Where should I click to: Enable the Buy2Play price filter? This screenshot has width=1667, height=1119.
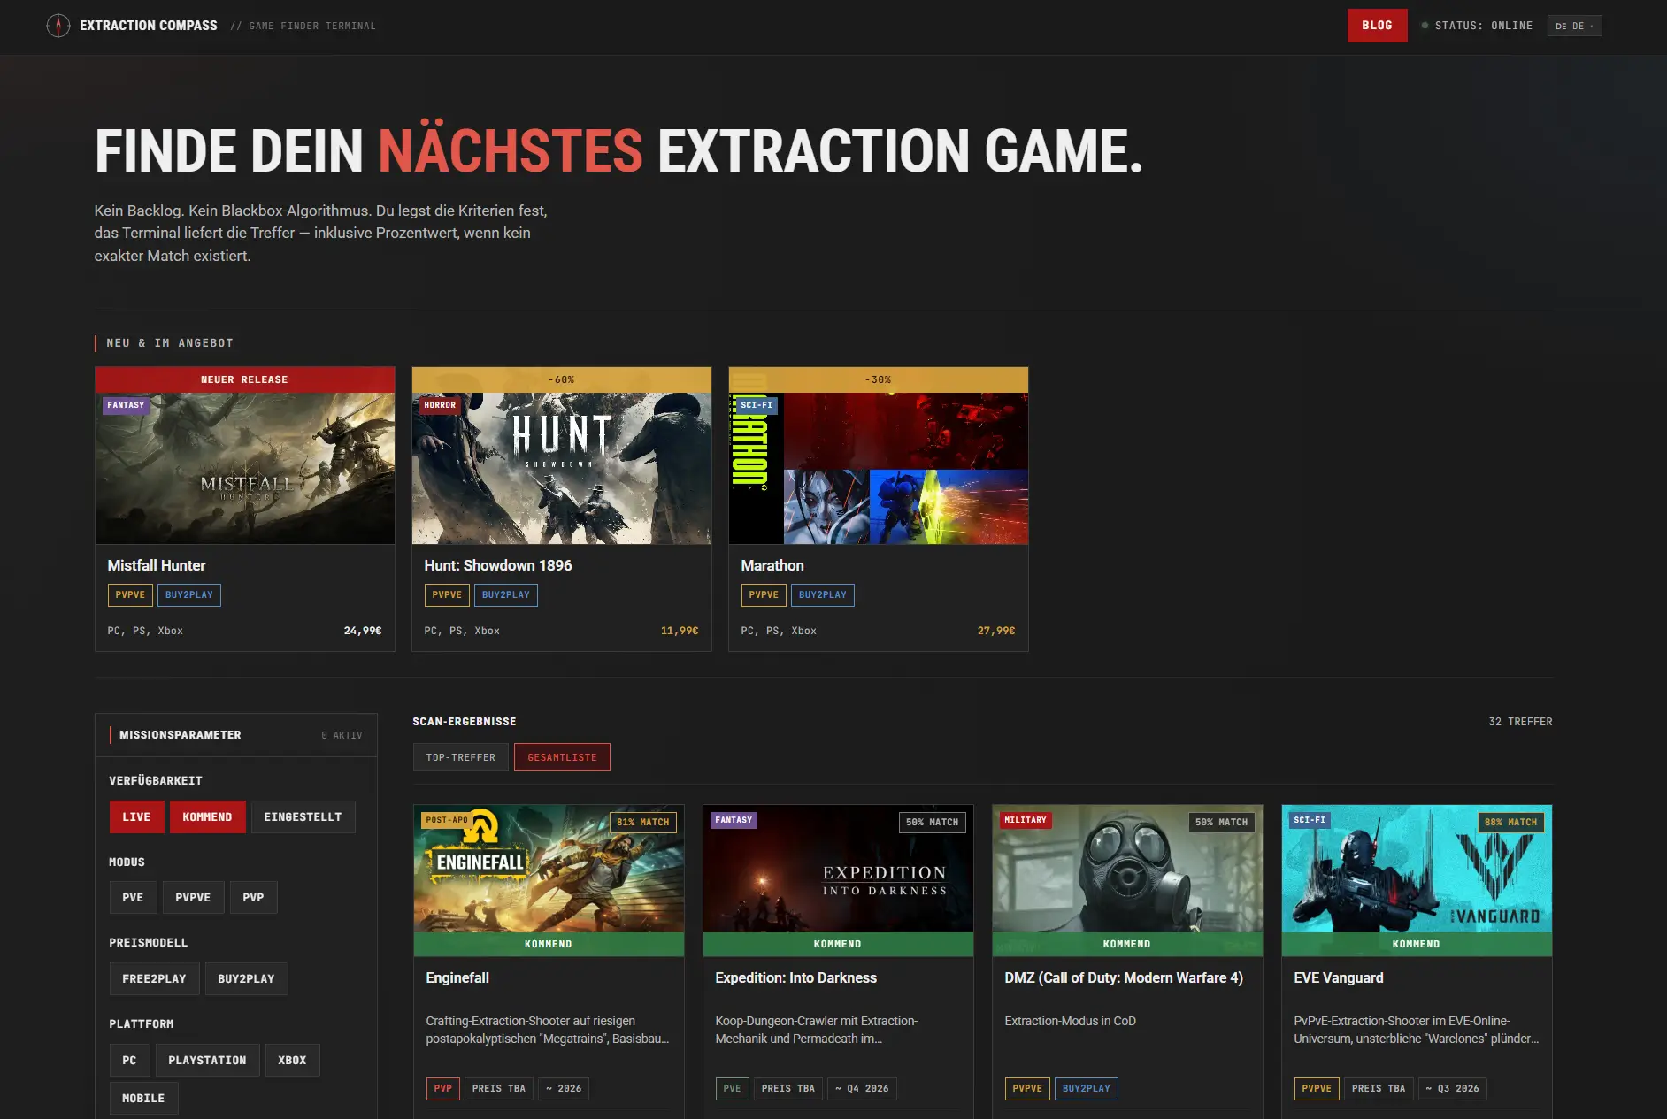tap(246, 978)
